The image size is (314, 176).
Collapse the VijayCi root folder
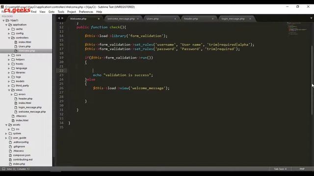(3, 21)
